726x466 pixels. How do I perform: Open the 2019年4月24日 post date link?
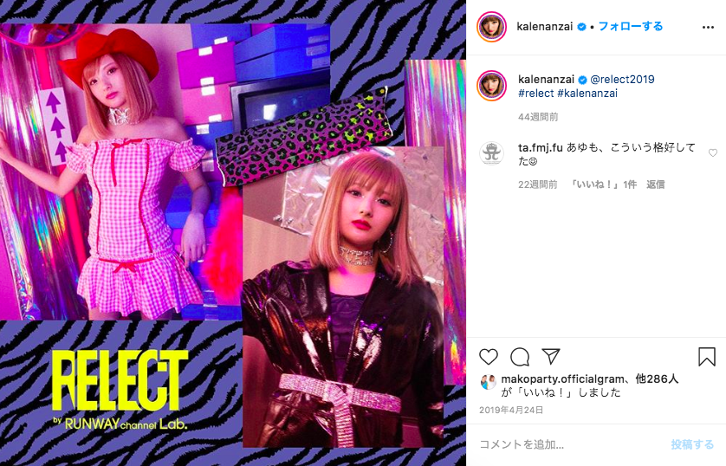(x=510, y=410)
